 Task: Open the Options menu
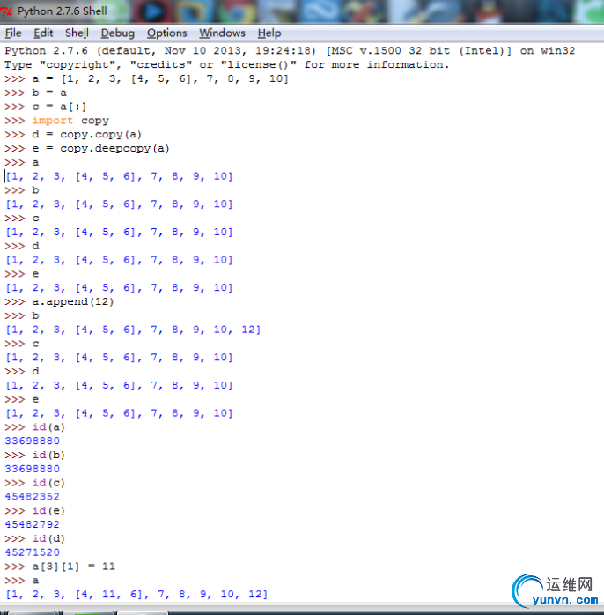click(167, 33)
